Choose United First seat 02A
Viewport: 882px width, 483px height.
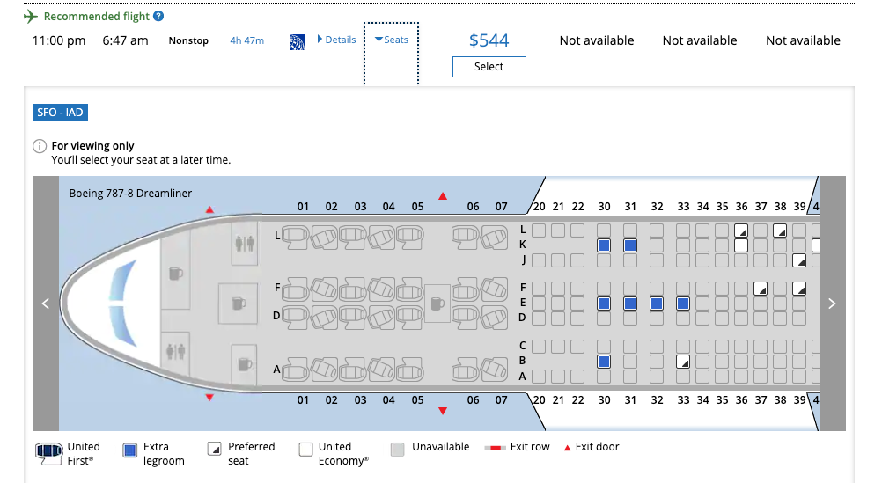(x=324, y=370)
